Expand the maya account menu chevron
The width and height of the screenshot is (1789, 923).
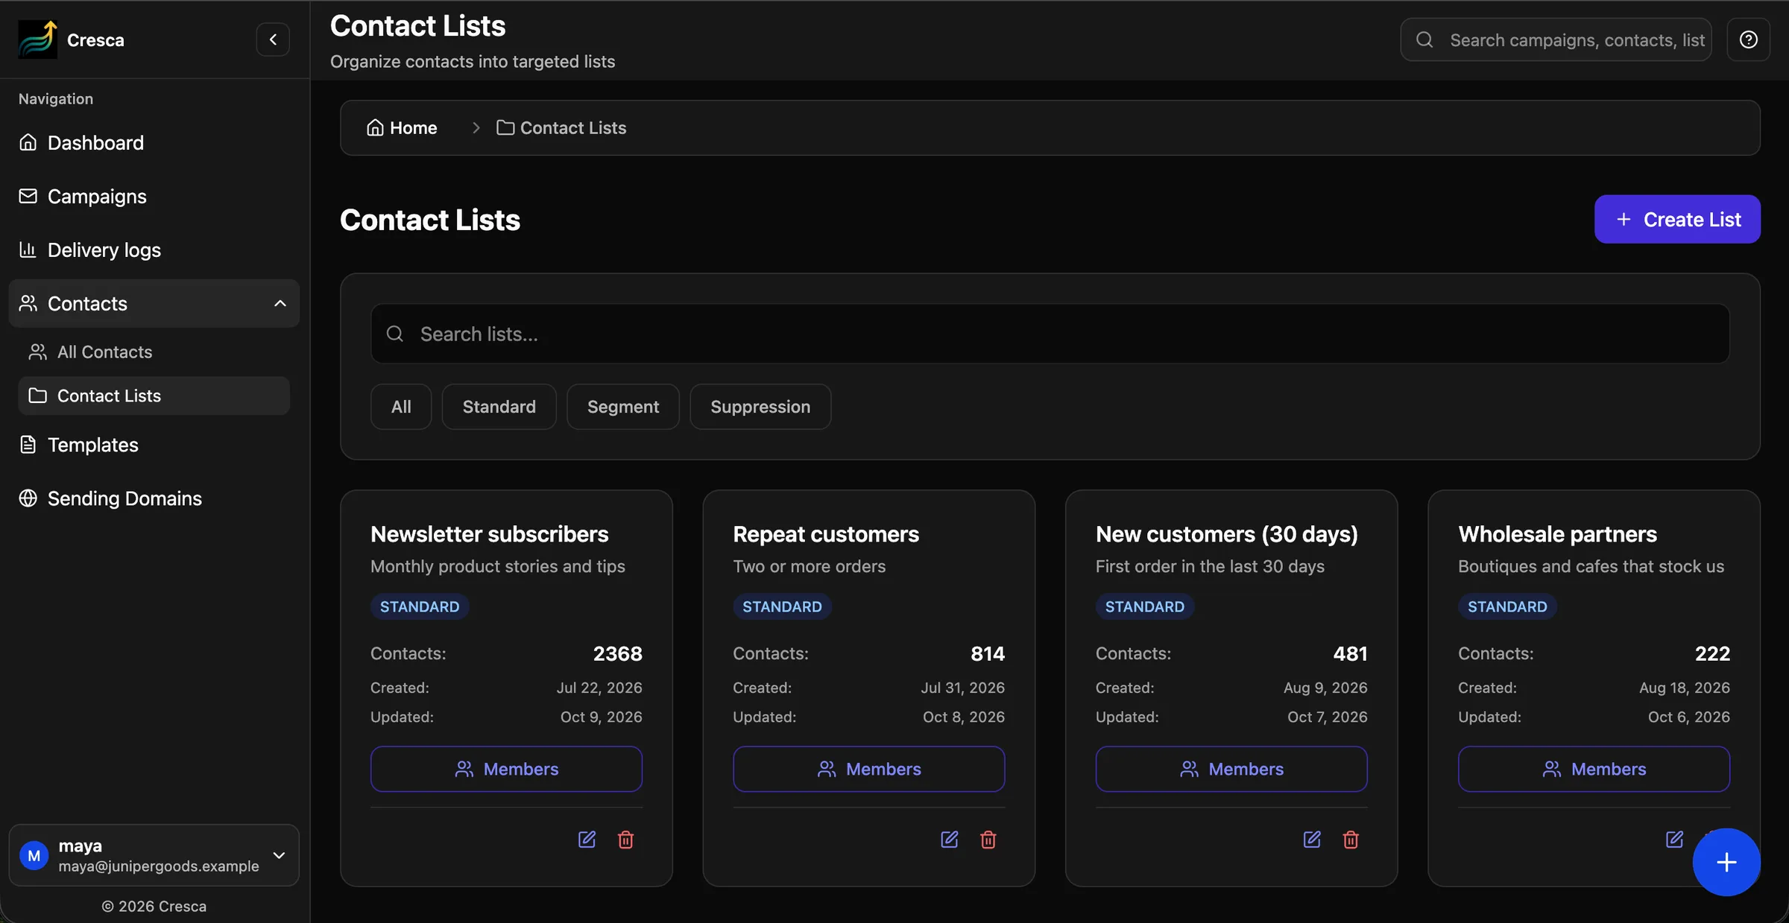point(280,855)
